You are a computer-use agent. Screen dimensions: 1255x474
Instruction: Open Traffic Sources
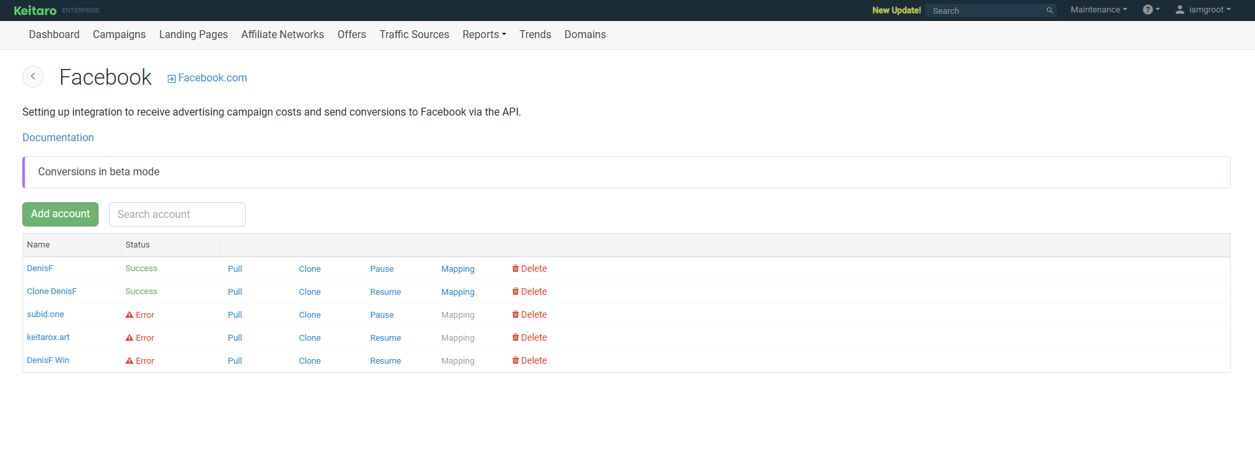pos(414,35)
